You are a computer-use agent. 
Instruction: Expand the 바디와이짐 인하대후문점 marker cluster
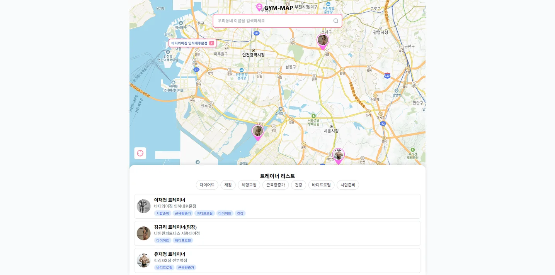point(192,43)
